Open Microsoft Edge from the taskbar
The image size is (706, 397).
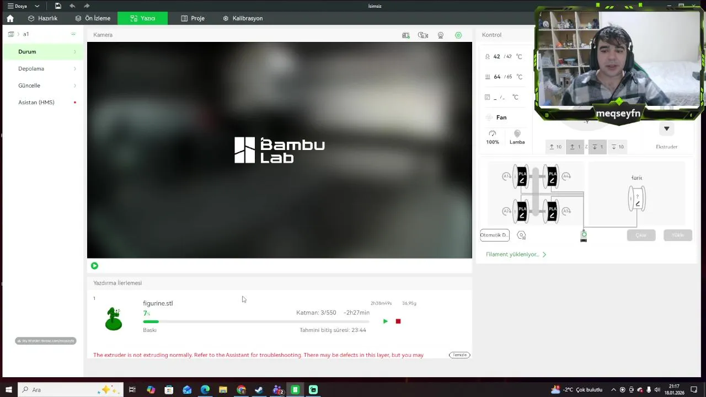(205, 390)
